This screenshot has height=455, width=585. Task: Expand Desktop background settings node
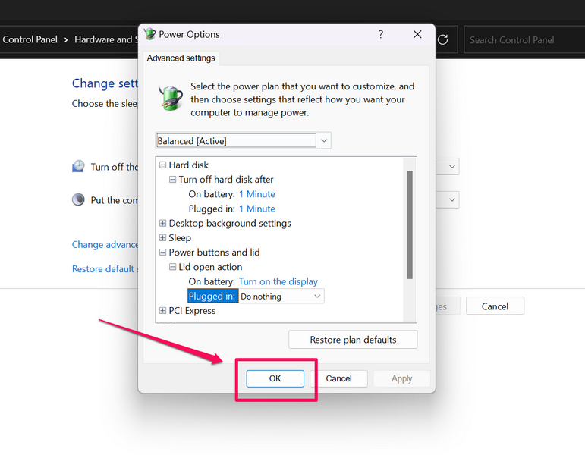[162, 224]
